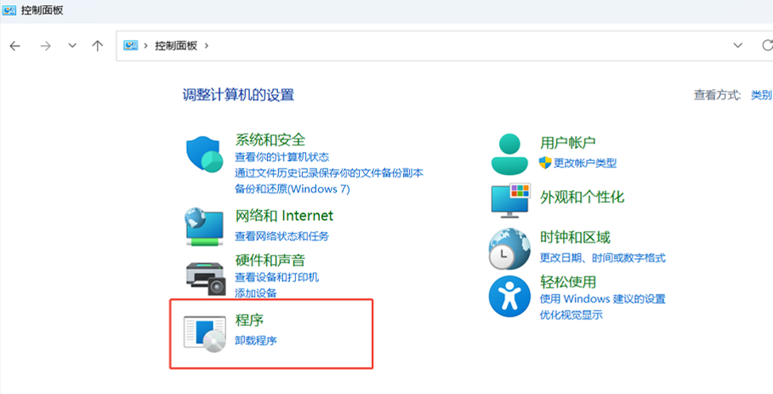This screenshot has width=773, height=394.
Task: Click the Clock and Region globe-clock icon
Action: [x=509, y=249]
